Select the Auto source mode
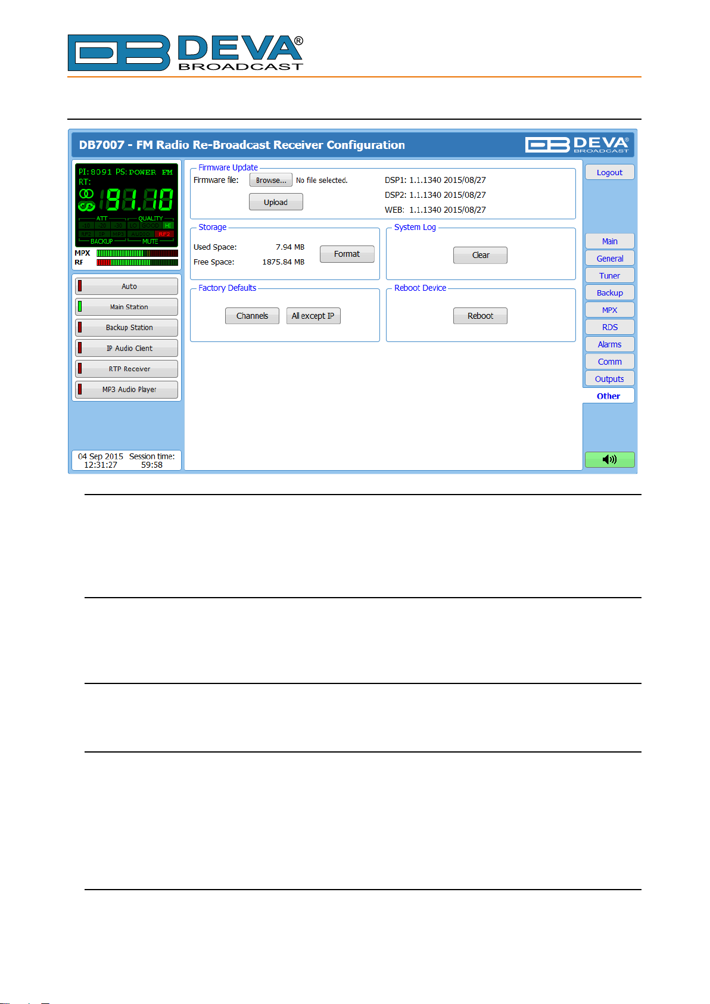 [x=126, y=286]
